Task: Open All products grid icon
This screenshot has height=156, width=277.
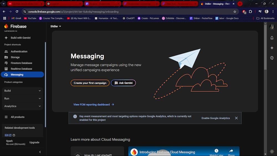Action: coord(6,117)
